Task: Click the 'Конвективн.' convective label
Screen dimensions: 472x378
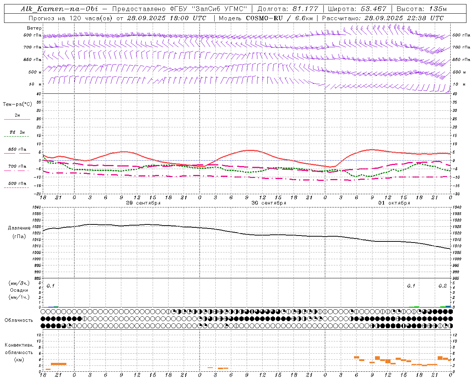Action: (19, 345)
